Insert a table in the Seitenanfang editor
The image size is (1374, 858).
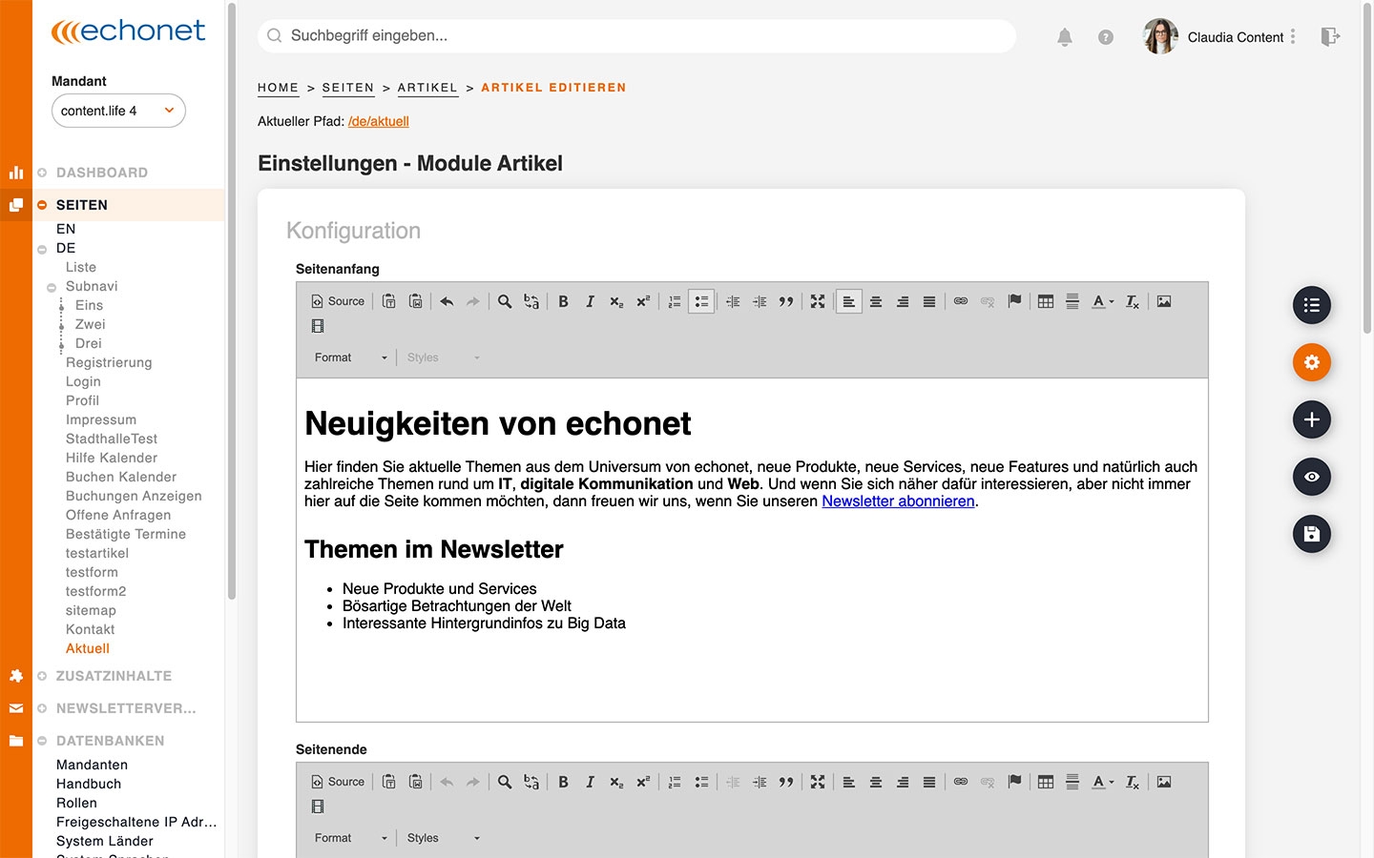pos(1046,301)
